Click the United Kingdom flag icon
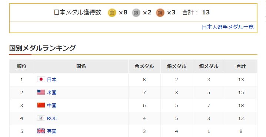266x137 pixels. pyautogui.click(x=41, y=131)
